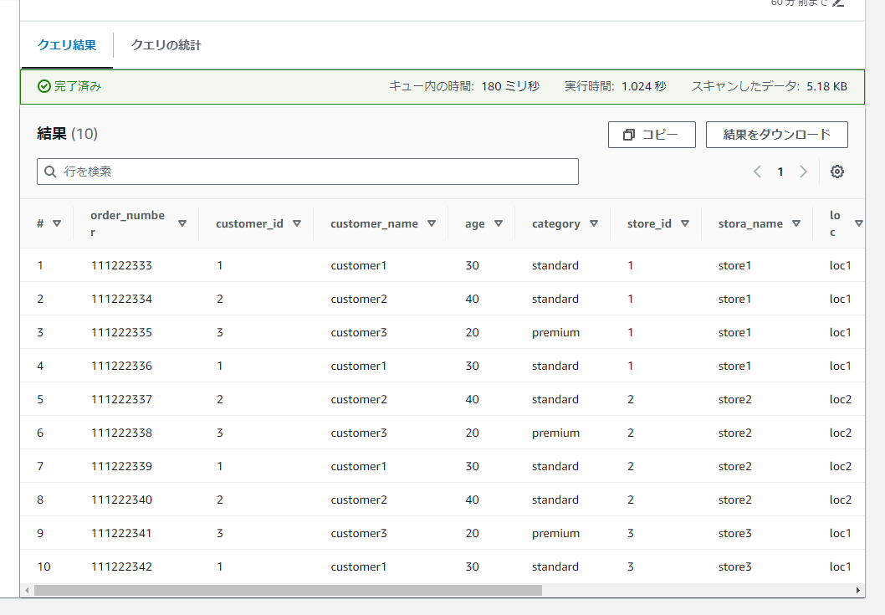Click store3 in row 10
Screen dimensions: 885x615
[x=735, y=566]
